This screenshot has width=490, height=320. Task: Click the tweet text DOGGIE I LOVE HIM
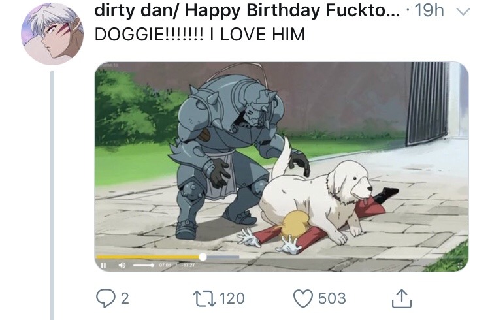point(200,34)
